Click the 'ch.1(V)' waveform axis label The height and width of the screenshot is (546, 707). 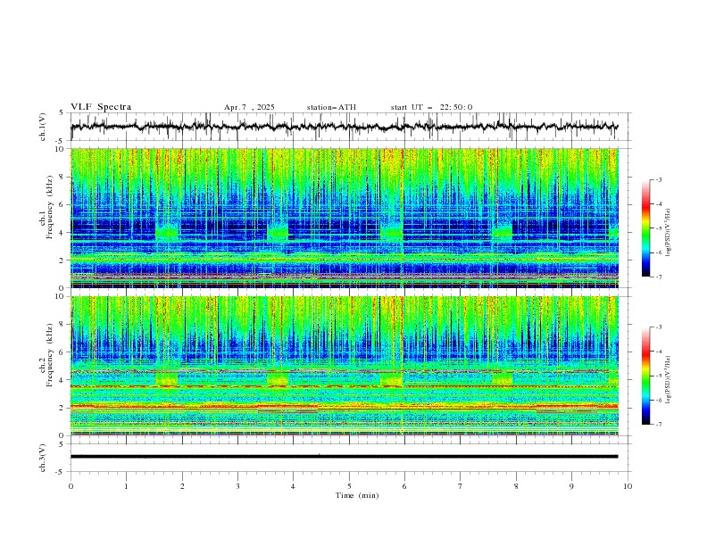(43, 127)
